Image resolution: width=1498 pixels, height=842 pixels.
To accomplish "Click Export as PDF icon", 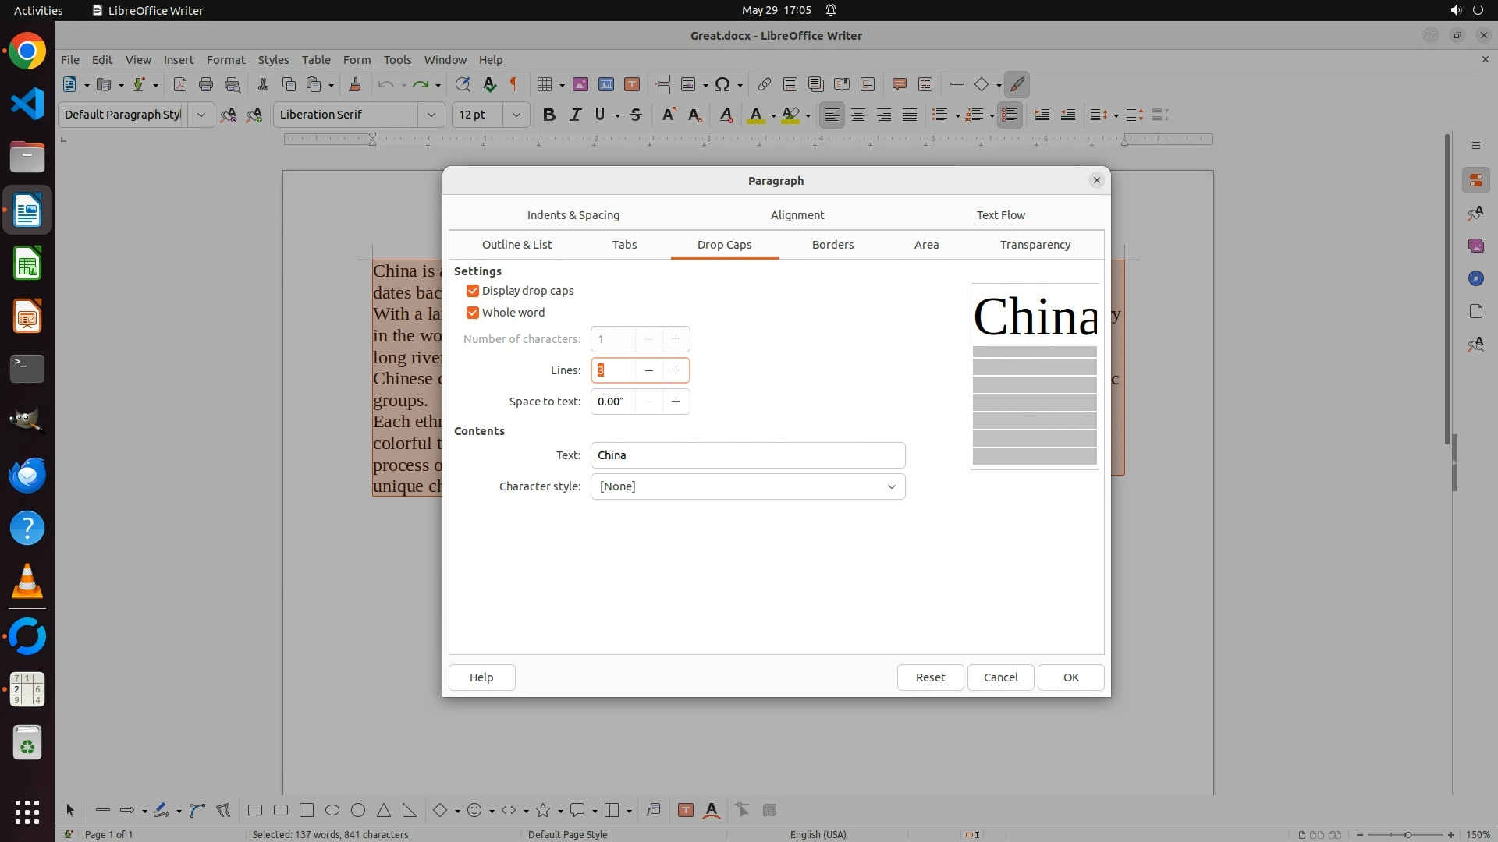I will point(180,84).
